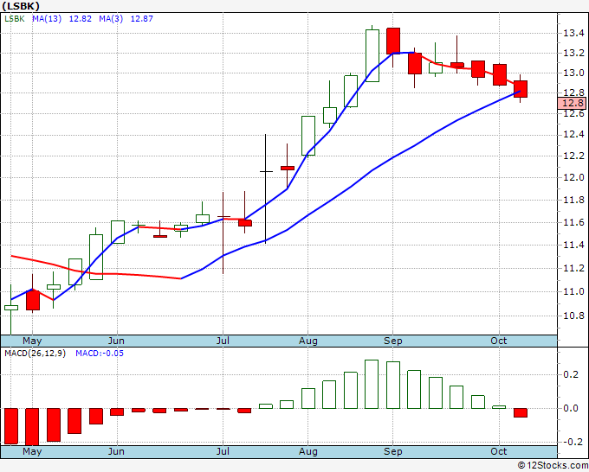Click the 12.87 moving average value
589x472 pixels.
pos(141,18)
